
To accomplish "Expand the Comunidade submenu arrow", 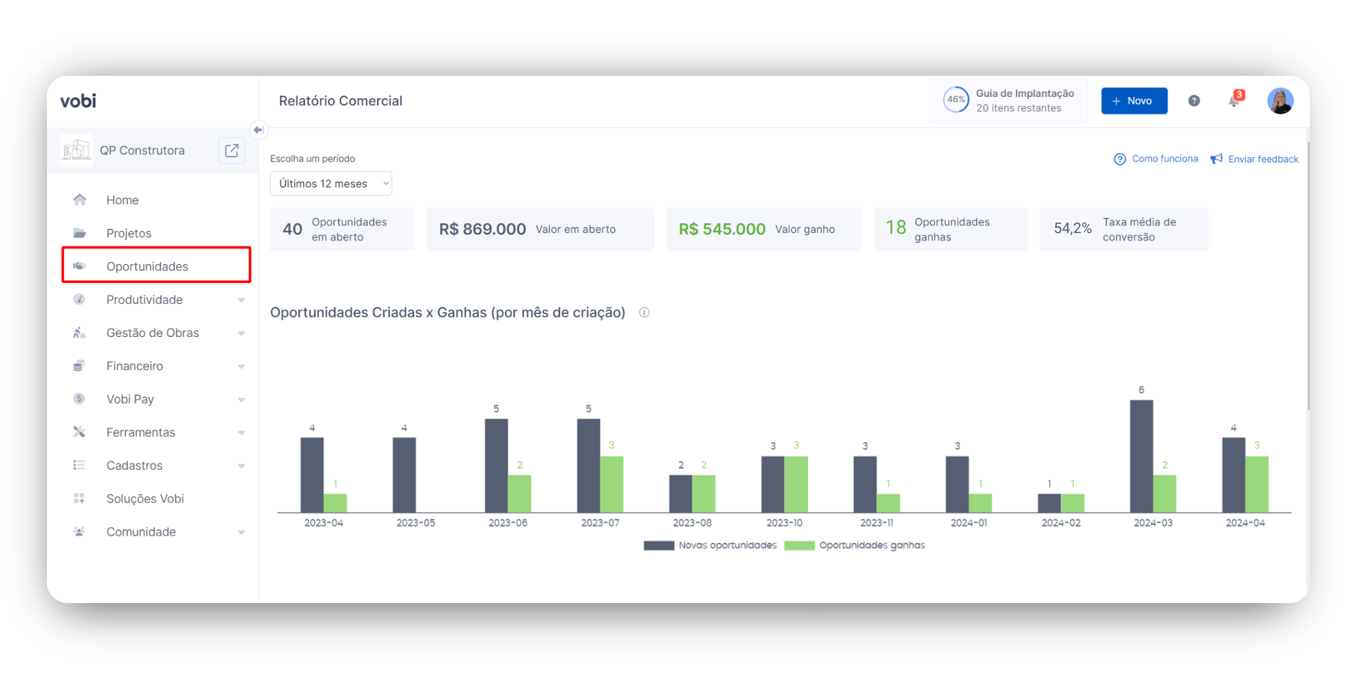I will (242, 532).
